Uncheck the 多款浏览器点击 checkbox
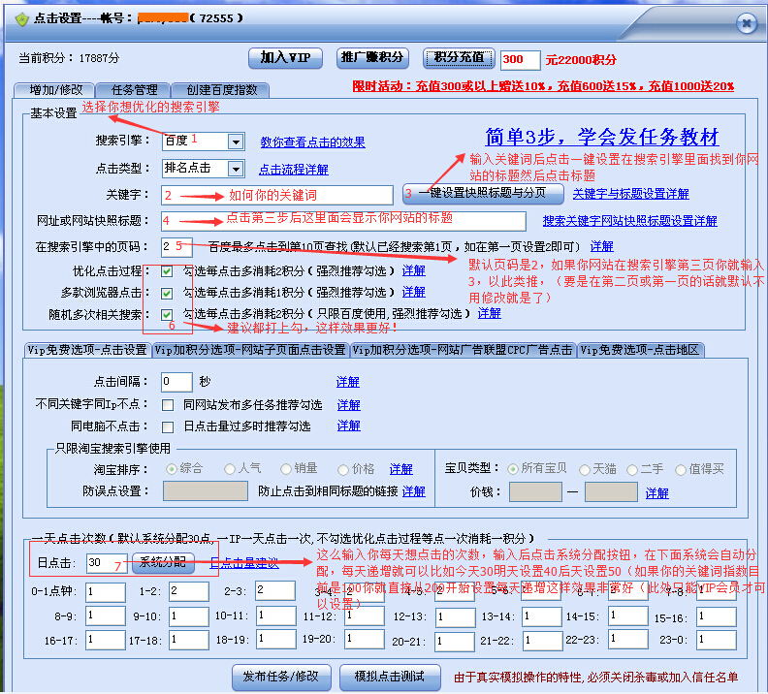The height and width of the screenshot is (694, 768). pos(168,292)
